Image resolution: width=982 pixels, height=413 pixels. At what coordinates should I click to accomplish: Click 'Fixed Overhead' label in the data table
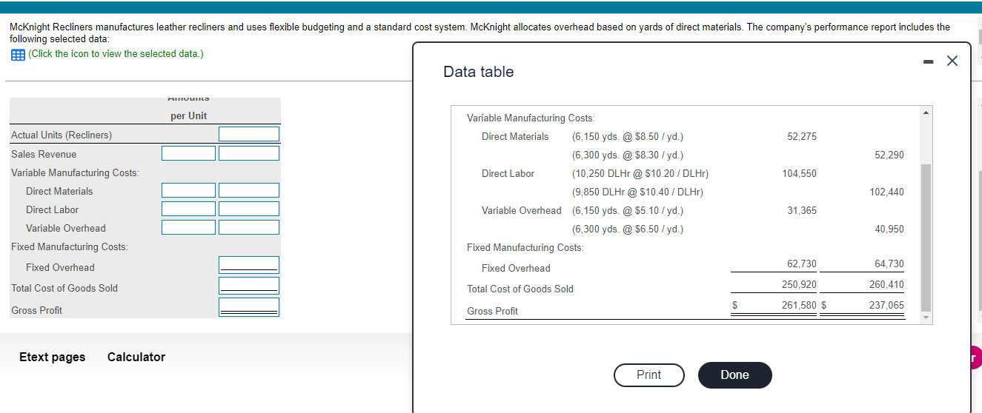point(516,268)
